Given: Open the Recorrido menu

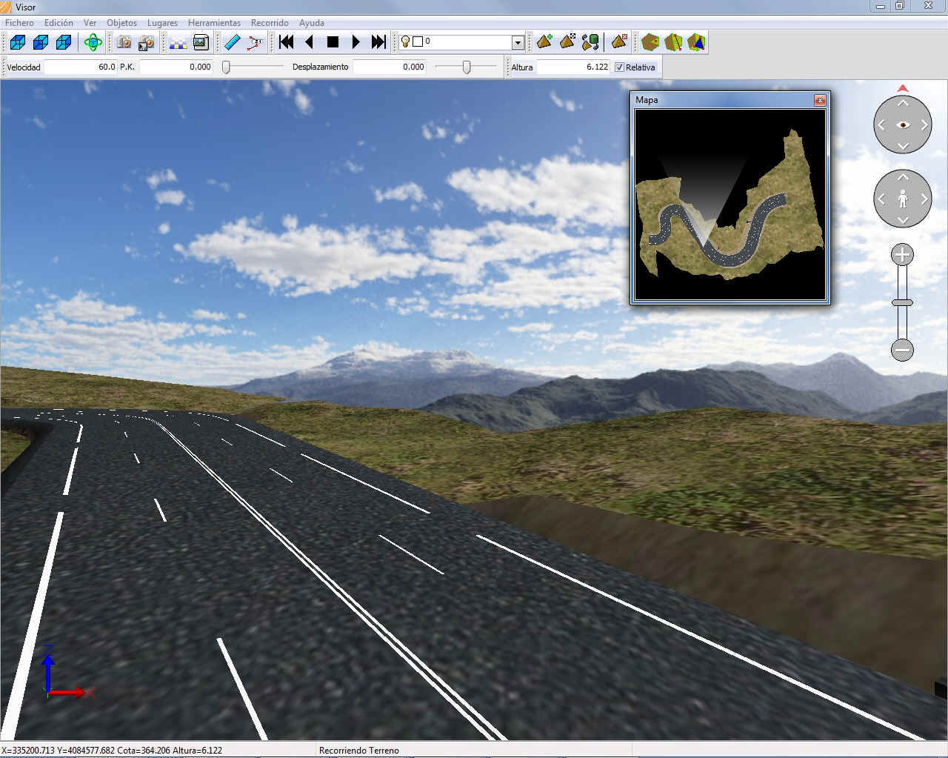Looking at the screenshot, I should click(x=270, y=23).
